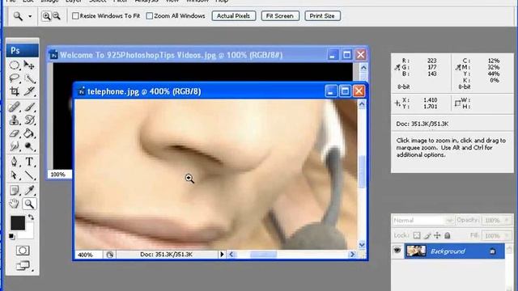Toggle lock transparent pixels
The height and width of the screenshot is (291, 518).
[x=417, y=235]
